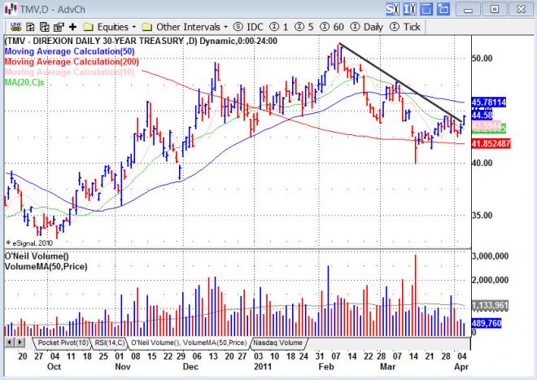
Task: Click the 489,760 volume marker
Action: tap(487, 323)
